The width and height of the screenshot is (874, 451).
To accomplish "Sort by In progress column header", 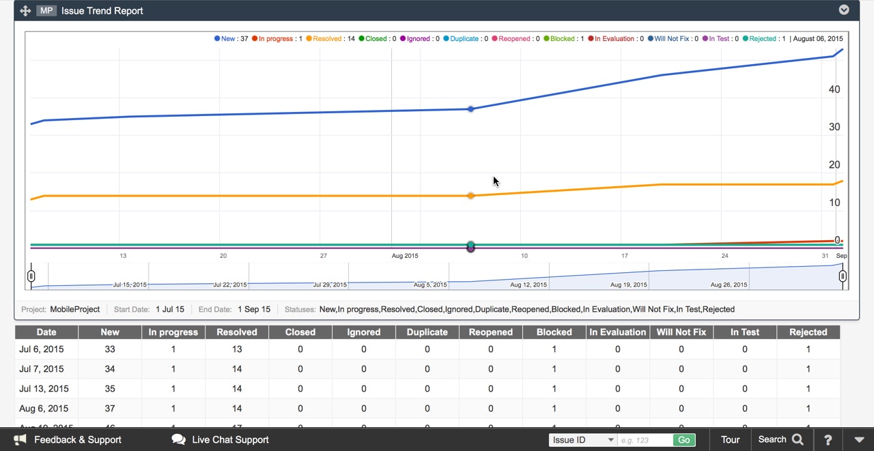I will click(x=173, y=332).
